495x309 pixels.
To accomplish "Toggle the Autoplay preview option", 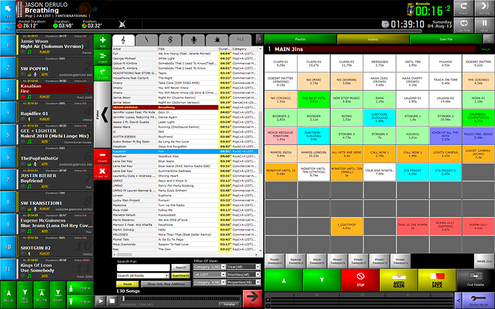I will tap(229, 304).
